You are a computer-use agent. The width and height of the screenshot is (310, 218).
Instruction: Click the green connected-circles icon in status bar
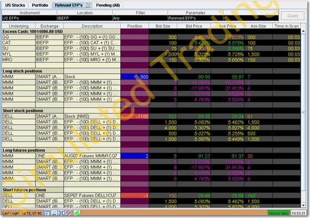pyautogui.click(x=77, y=213)
